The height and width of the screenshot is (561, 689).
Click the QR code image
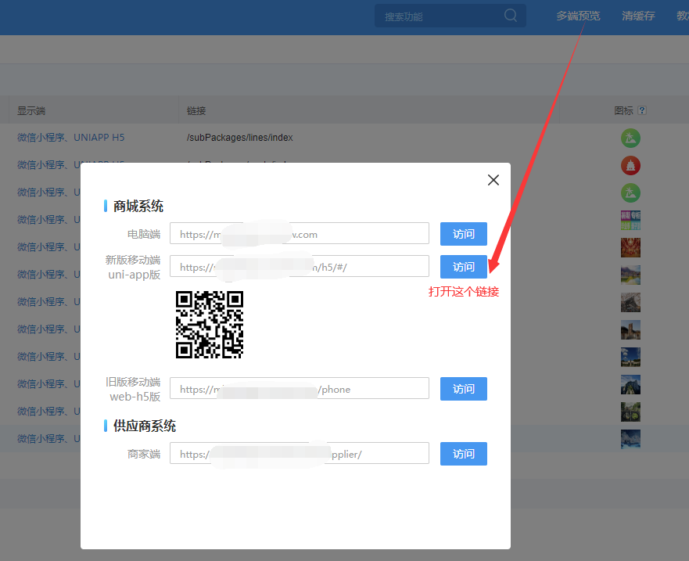pos(210,325)
